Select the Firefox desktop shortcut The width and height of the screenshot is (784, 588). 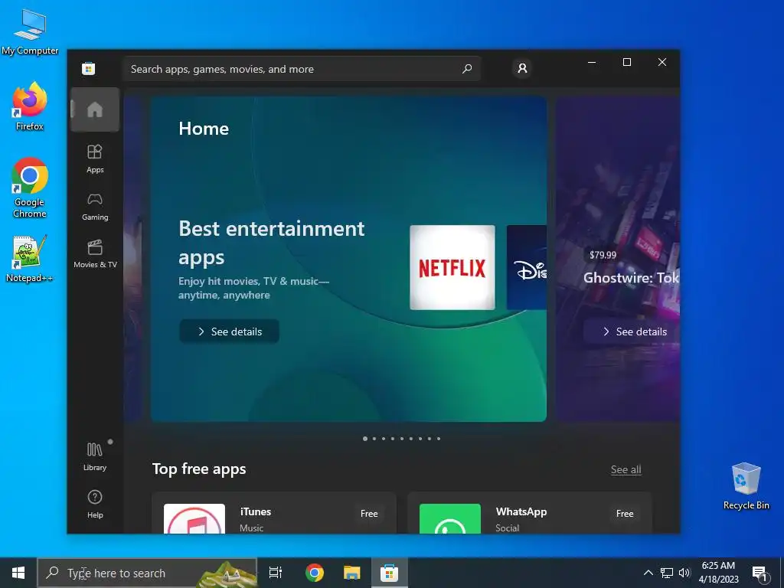pyautogui.click(x=30, y=106)
